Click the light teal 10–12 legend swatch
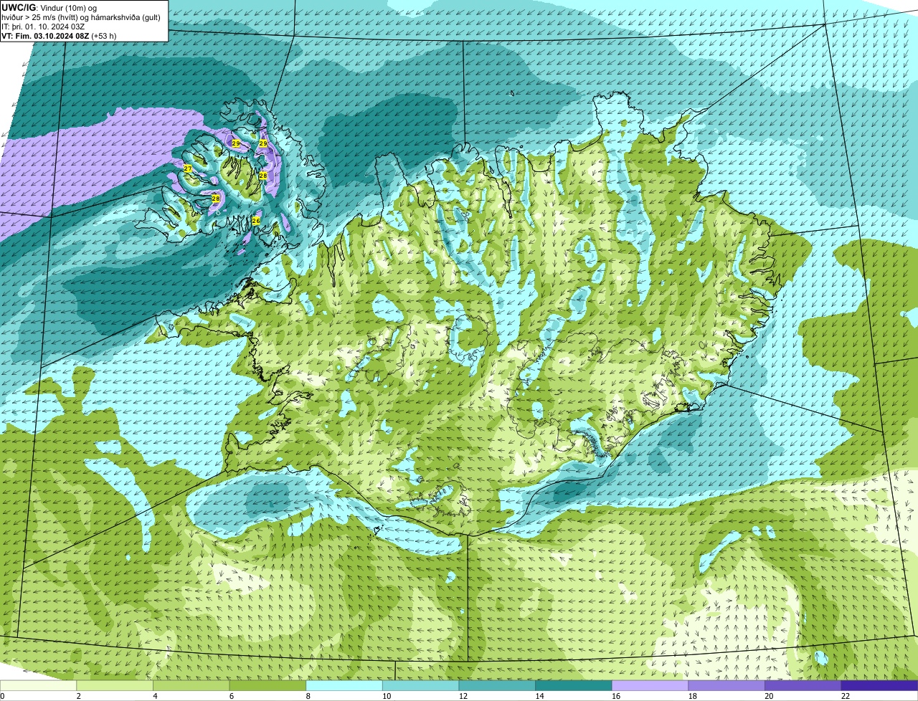 (421, 685)
